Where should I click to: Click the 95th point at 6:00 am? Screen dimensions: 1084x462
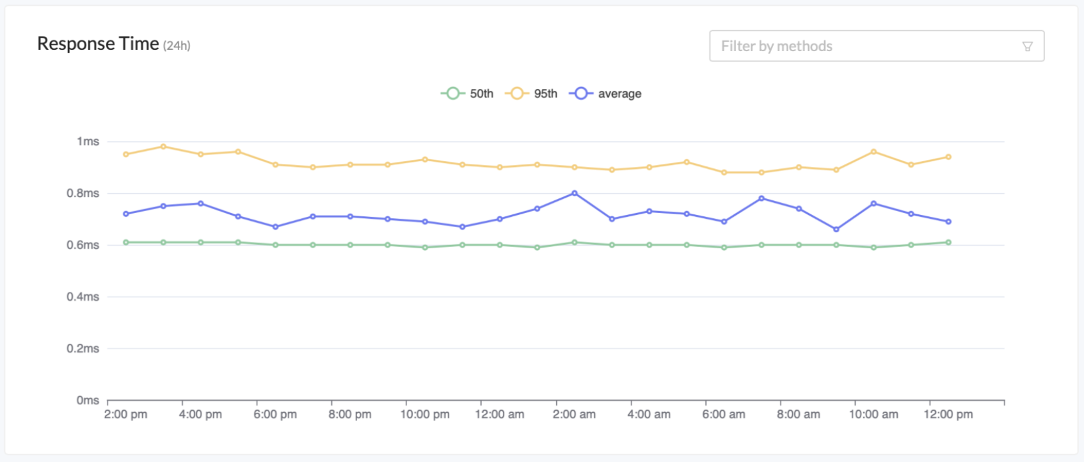coord(724,172)
